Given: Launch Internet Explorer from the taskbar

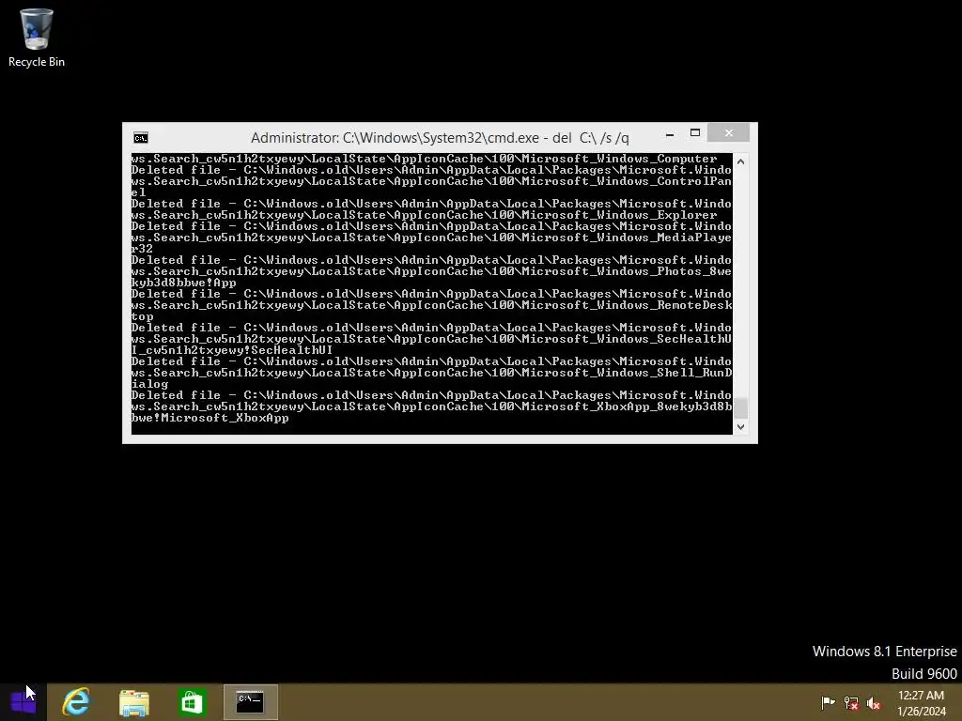Looking at the screenshot, I should 76,702.
